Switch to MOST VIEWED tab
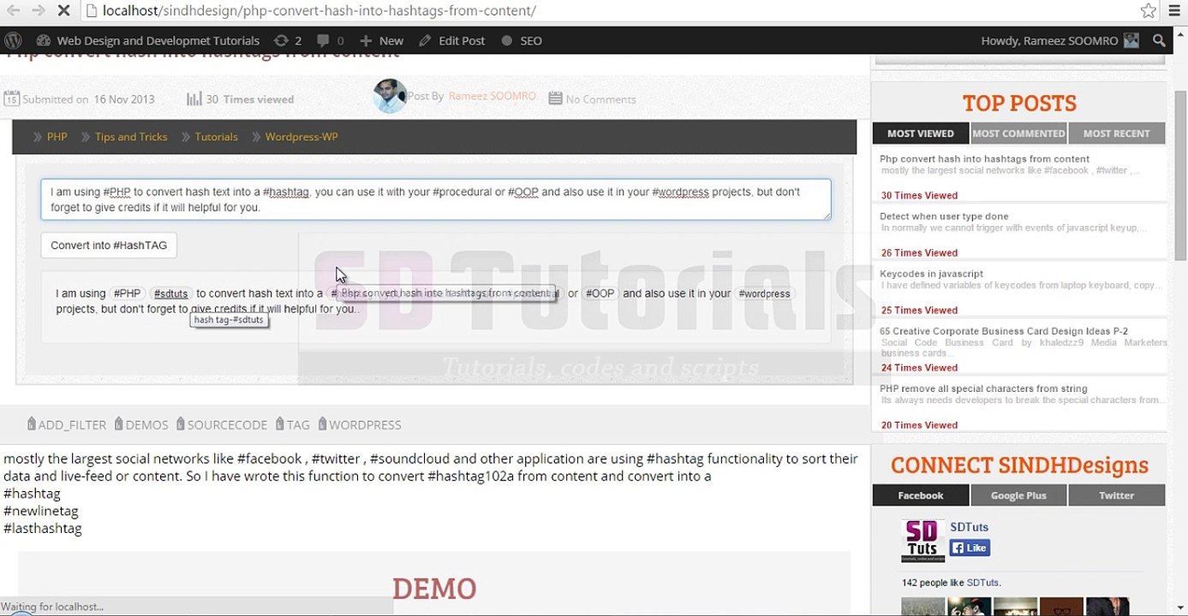This screenshot has width=1188, height=616. tap(921, 133)
